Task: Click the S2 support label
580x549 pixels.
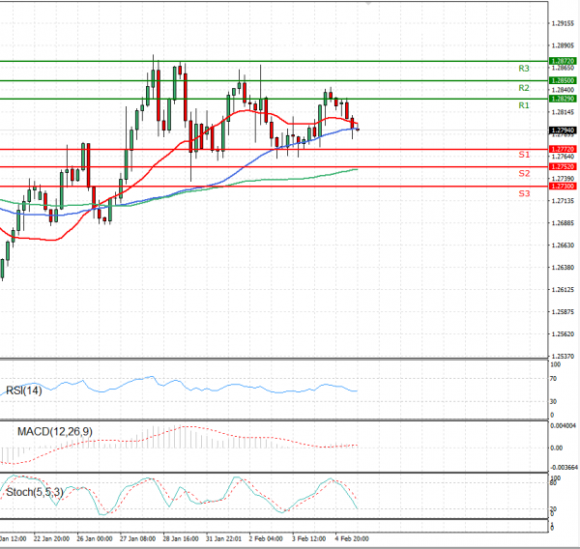Action: [x=524, y=174]
